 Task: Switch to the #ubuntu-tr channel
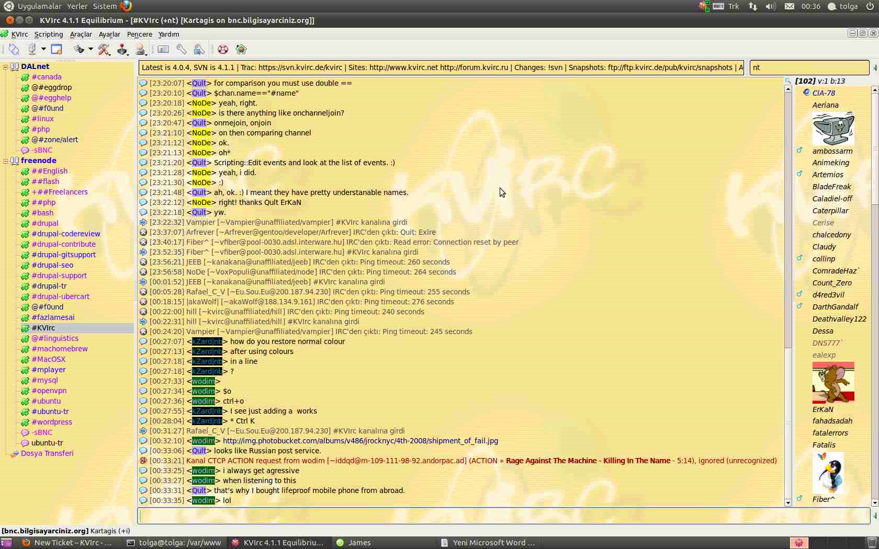point(50,411)
